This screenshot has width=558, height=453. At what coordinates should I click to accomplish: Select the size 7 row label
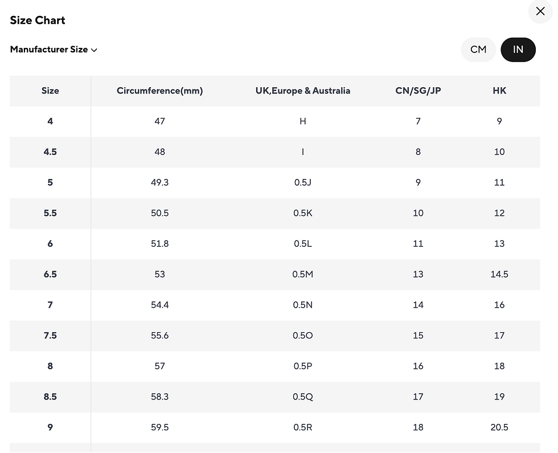50,305
